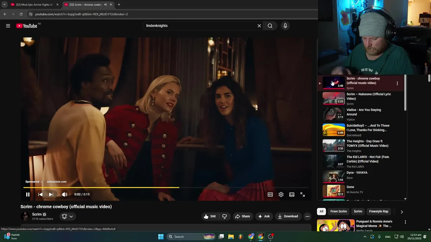
Task: Show more filter chips with arrow
Action: pyautogui.click(x=402, y=212)
